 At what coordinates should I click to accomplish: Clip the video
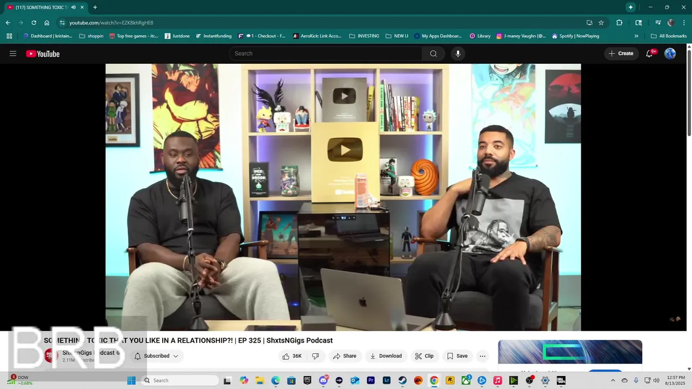pos(424,356)
